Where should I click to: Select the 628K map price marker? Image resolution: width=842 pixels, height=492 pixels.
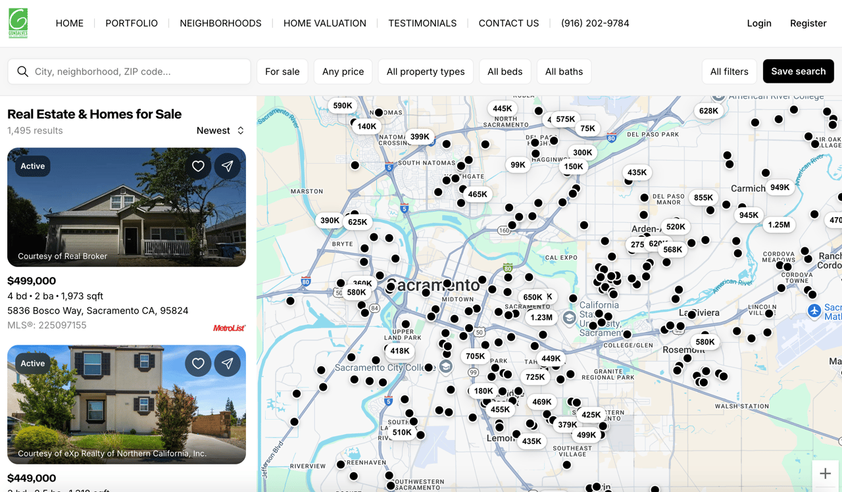coord(708,111)
